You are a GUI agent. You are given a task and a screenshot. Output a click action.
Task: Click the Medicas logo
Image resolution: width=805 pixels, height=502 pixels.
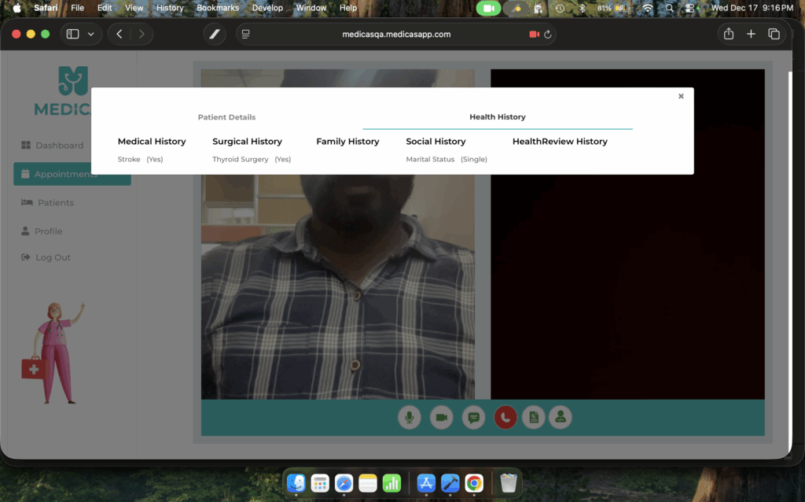point(63,91)
